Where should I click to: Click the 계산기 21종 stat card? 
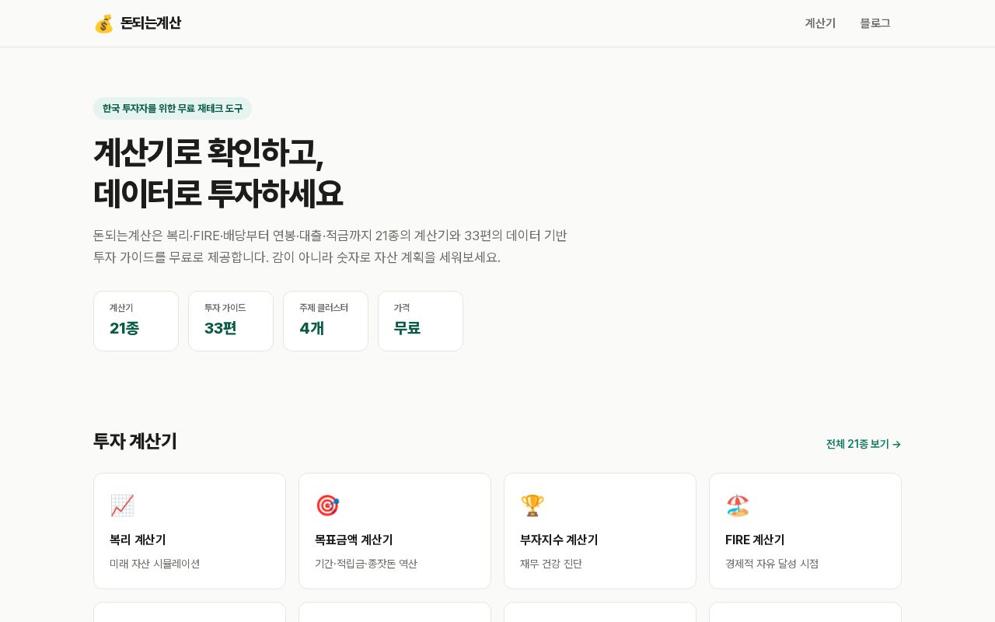tap(136, 321)
